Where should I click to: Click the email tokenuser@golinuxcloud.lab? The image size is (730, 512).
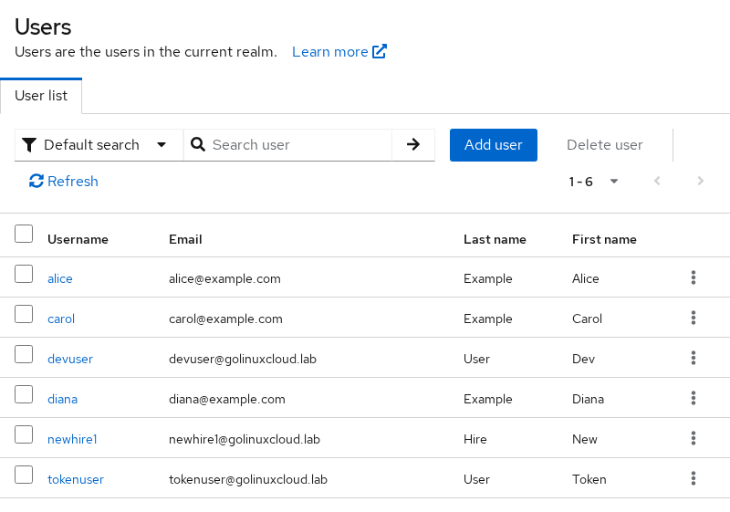[247, 479]
